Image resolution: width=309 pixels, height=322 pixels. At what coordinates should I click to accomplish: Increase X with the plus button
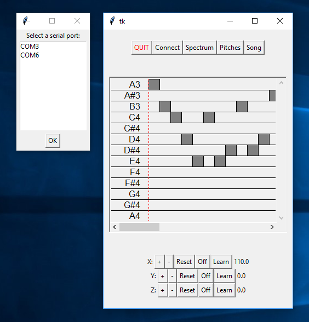click(x=159, y=262)
